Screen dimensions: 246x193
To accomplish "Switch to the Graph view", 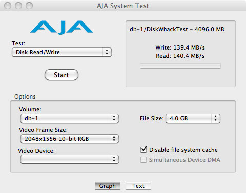I will (x=108, y=186).
